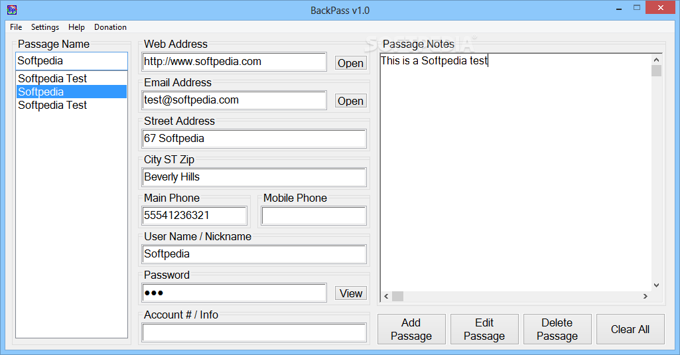Click inside the Passage Notes text area

tap(515, 174)
